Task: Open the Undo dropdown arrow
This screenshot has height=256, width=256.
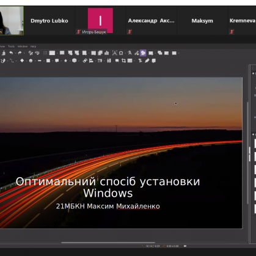Action: tap(15, 53)
